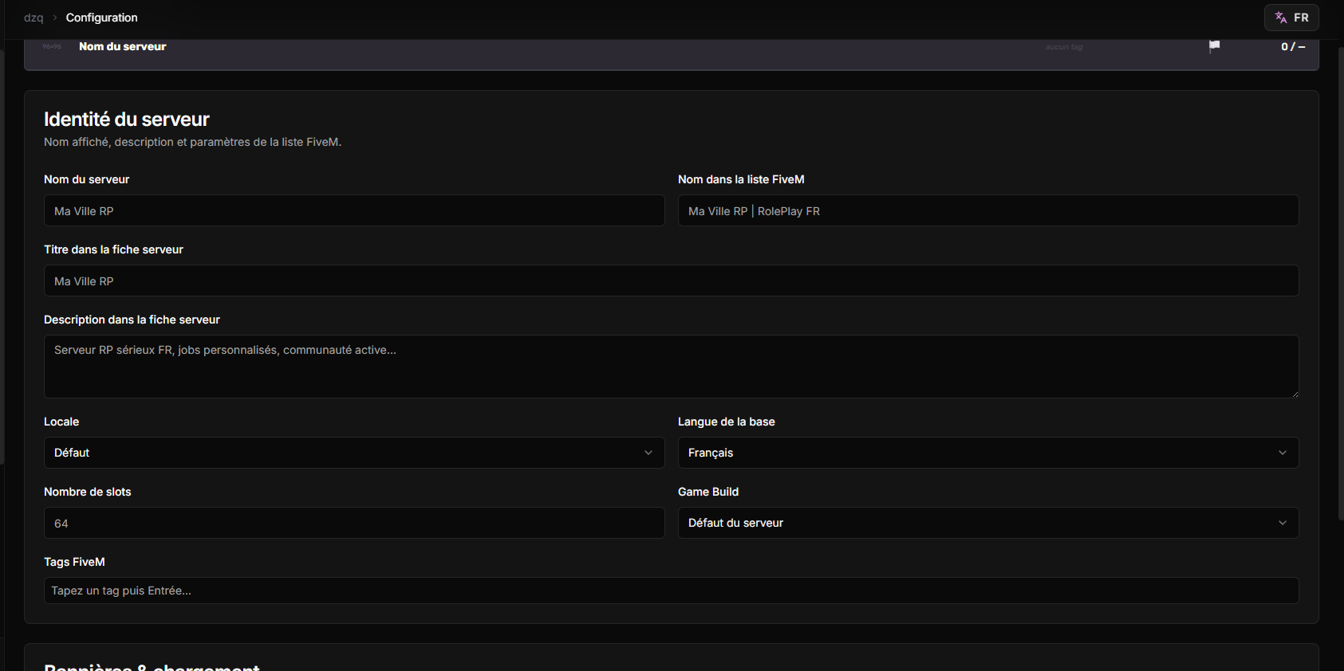Click the Titre dans la fiche serveur field
The width and height of the screenshot is (1344, 671).
click(672, 281)
